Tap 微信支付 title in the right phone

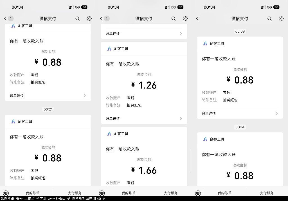240,19
